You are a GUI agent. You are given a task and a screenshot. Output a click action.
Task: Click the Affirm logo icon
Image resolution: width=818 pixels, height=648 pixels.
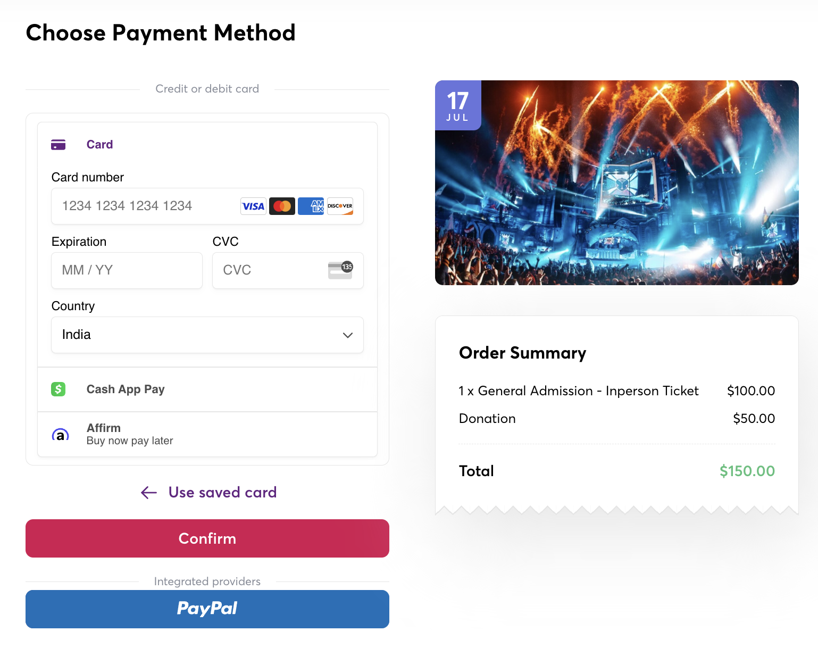click(x=60, y=435)
